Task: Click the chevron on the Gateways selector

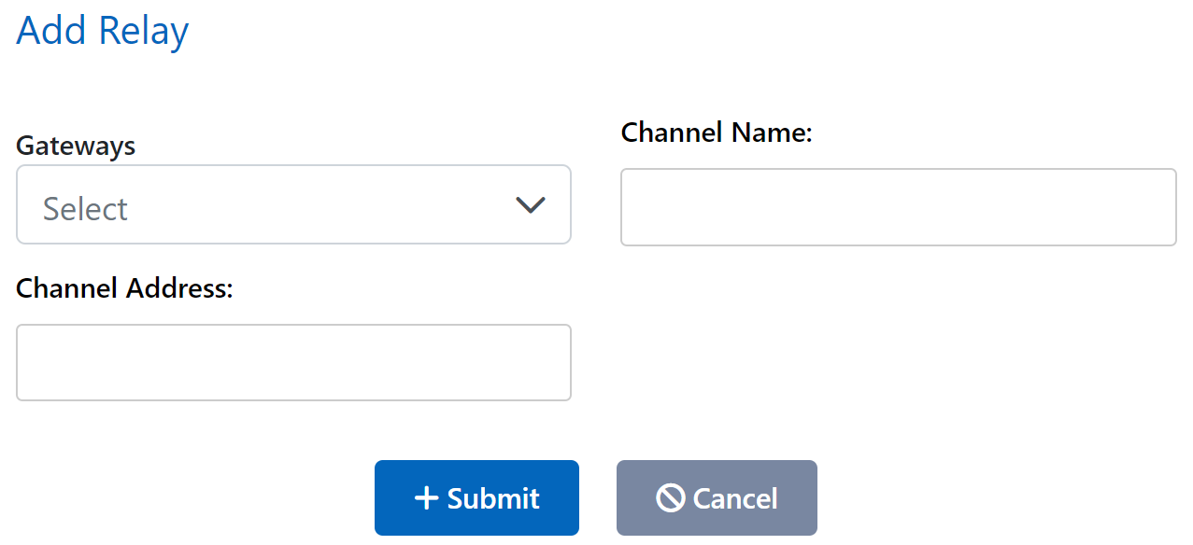Action: (530, 204)
